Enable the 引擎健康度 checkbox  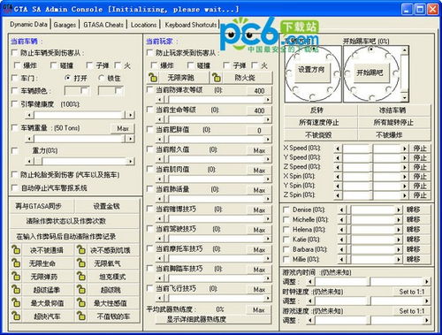[14, 103]
